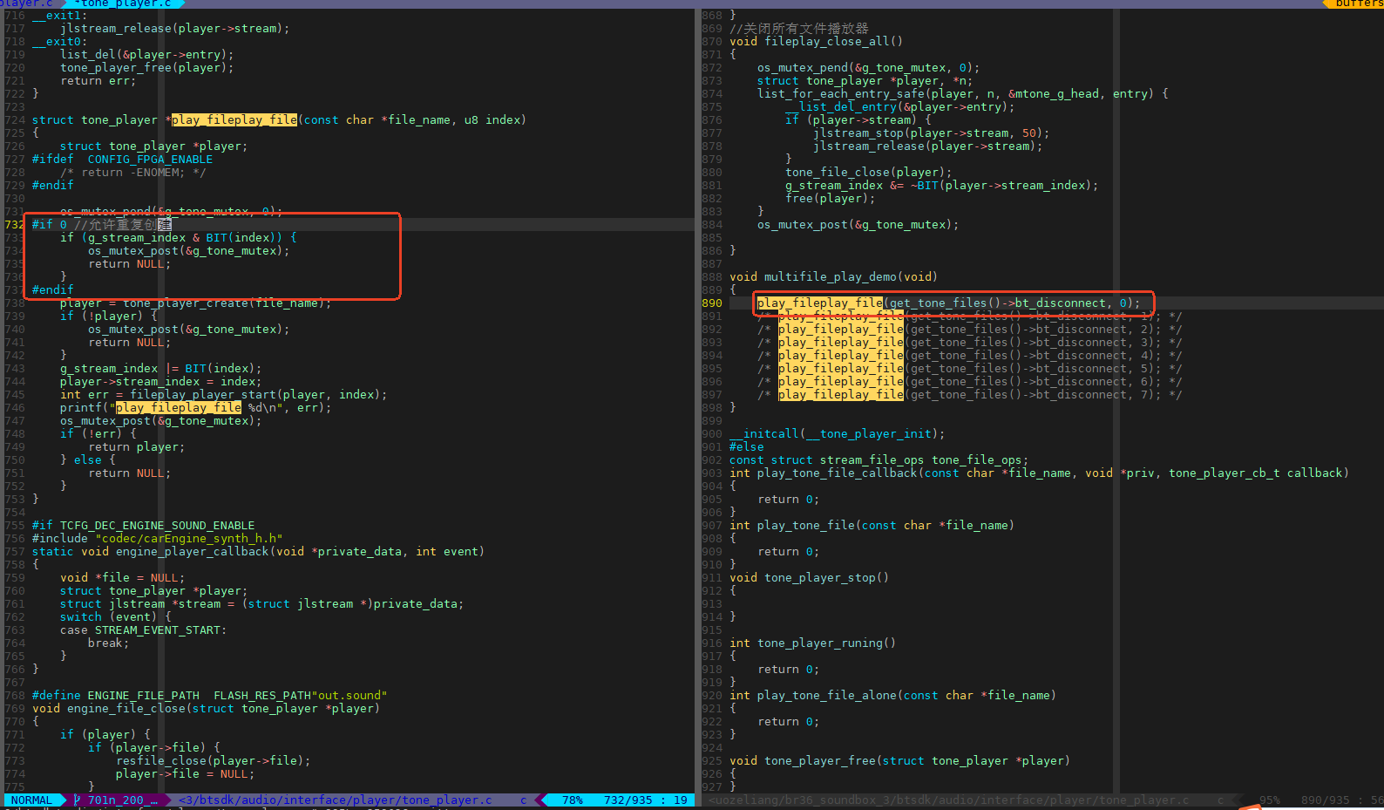Viewport: 1384px width, 810px height.
Task: Click the printf call on line 746
Action: (196, 408)
